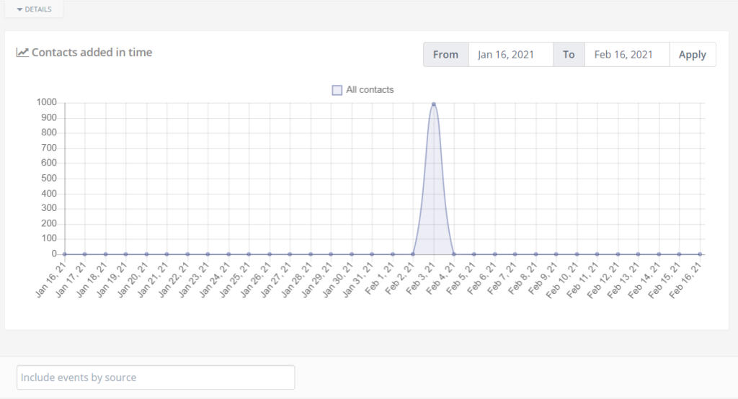This screenshot has width=738, height=399.
Task: Click the Feb 7, 21 data point
Action: [515, 254]
